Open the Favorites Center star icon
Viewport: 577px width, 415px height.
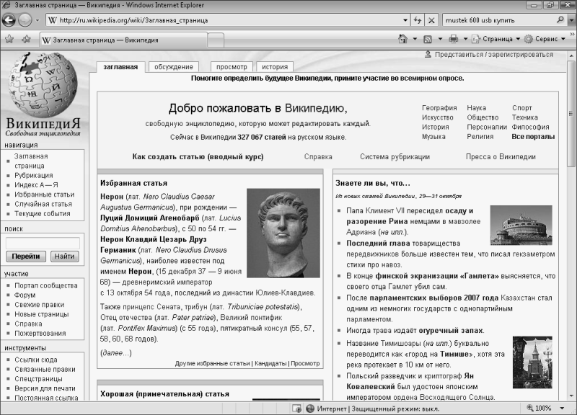(9, 39)
